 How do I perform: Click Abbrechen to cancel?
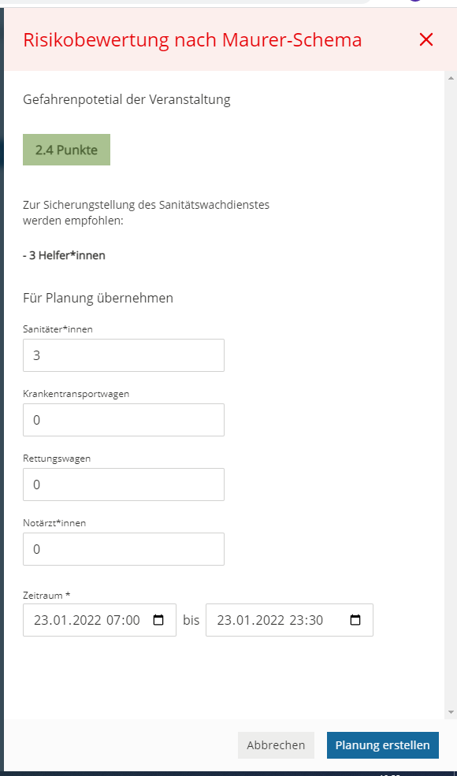276,745
